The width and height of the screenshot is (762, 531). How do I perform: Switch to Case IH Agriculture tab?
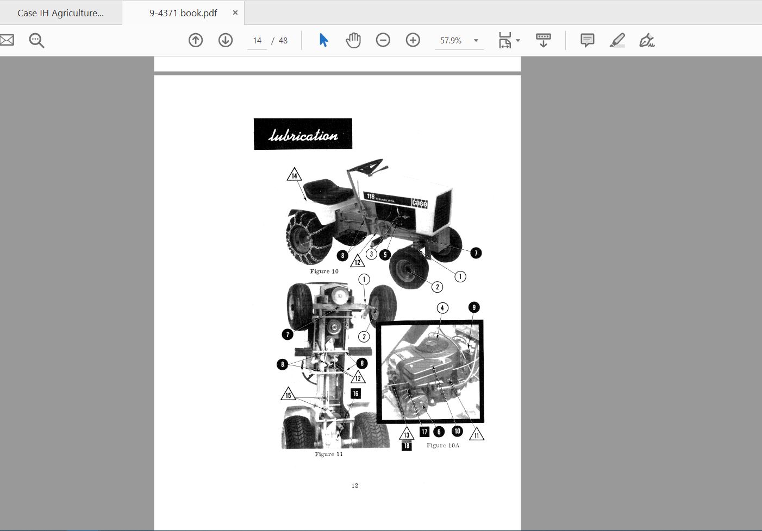pos(60,13)
